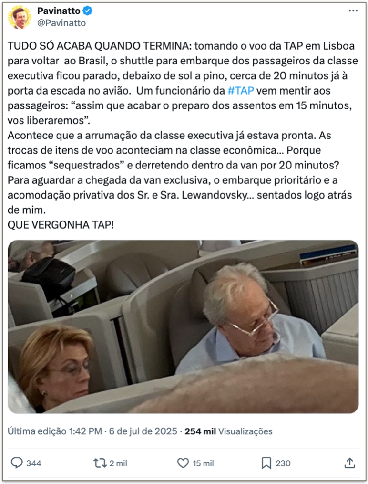
Task: Open the three-dot more options menu
Action: (353, 11)
